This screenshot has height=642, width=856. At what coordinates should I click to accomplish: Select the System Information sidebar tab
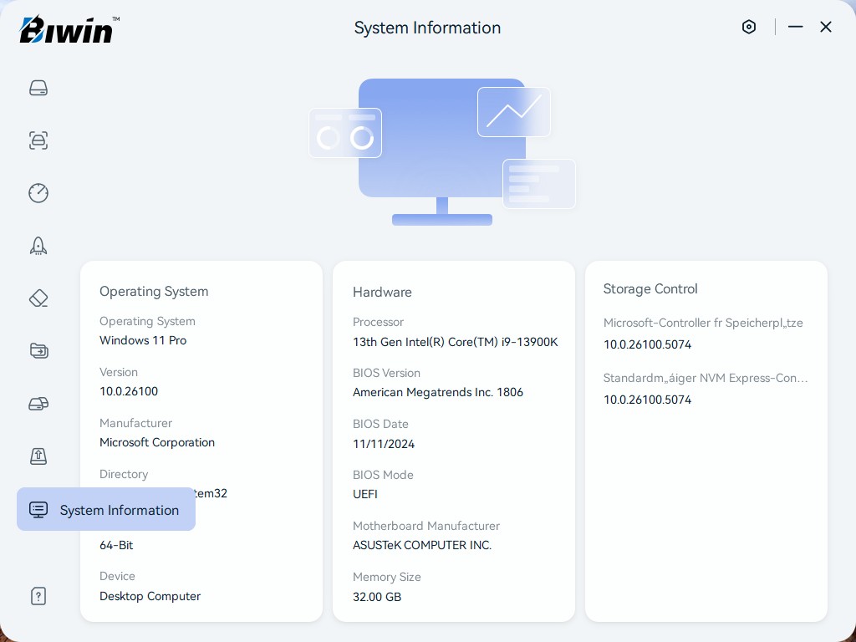[106, 510]
